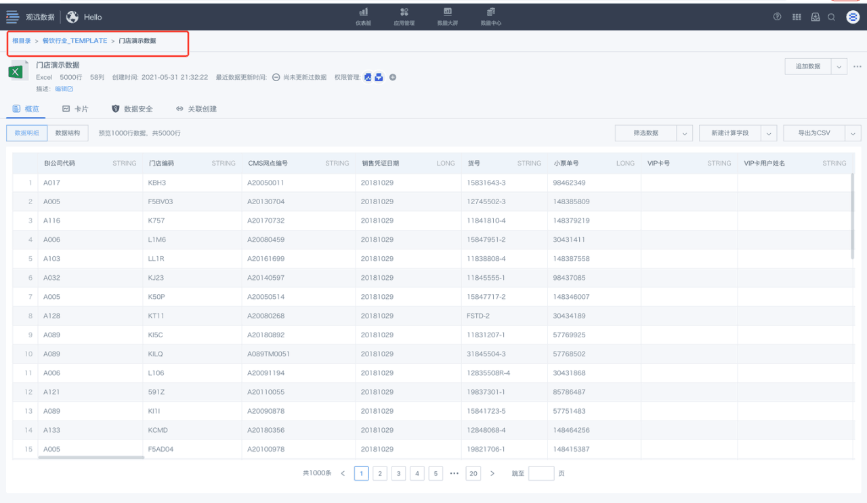Open the apps grid icon
This screenshot has height=503, width=867.
click(x=797, y=17)
